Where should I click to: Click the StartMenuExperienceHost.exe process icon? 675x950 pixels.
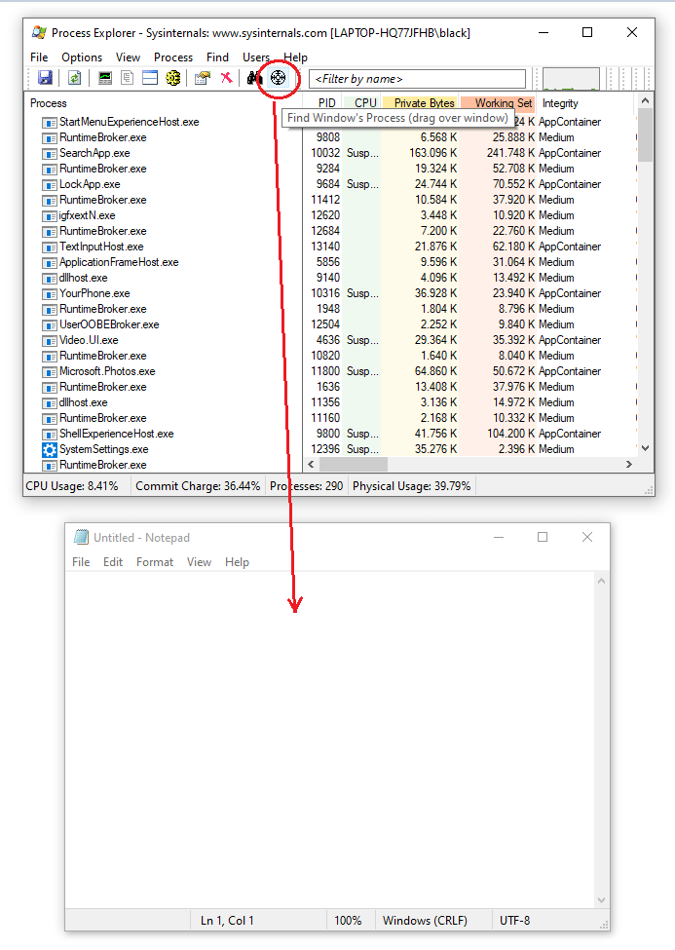[49, 123]
